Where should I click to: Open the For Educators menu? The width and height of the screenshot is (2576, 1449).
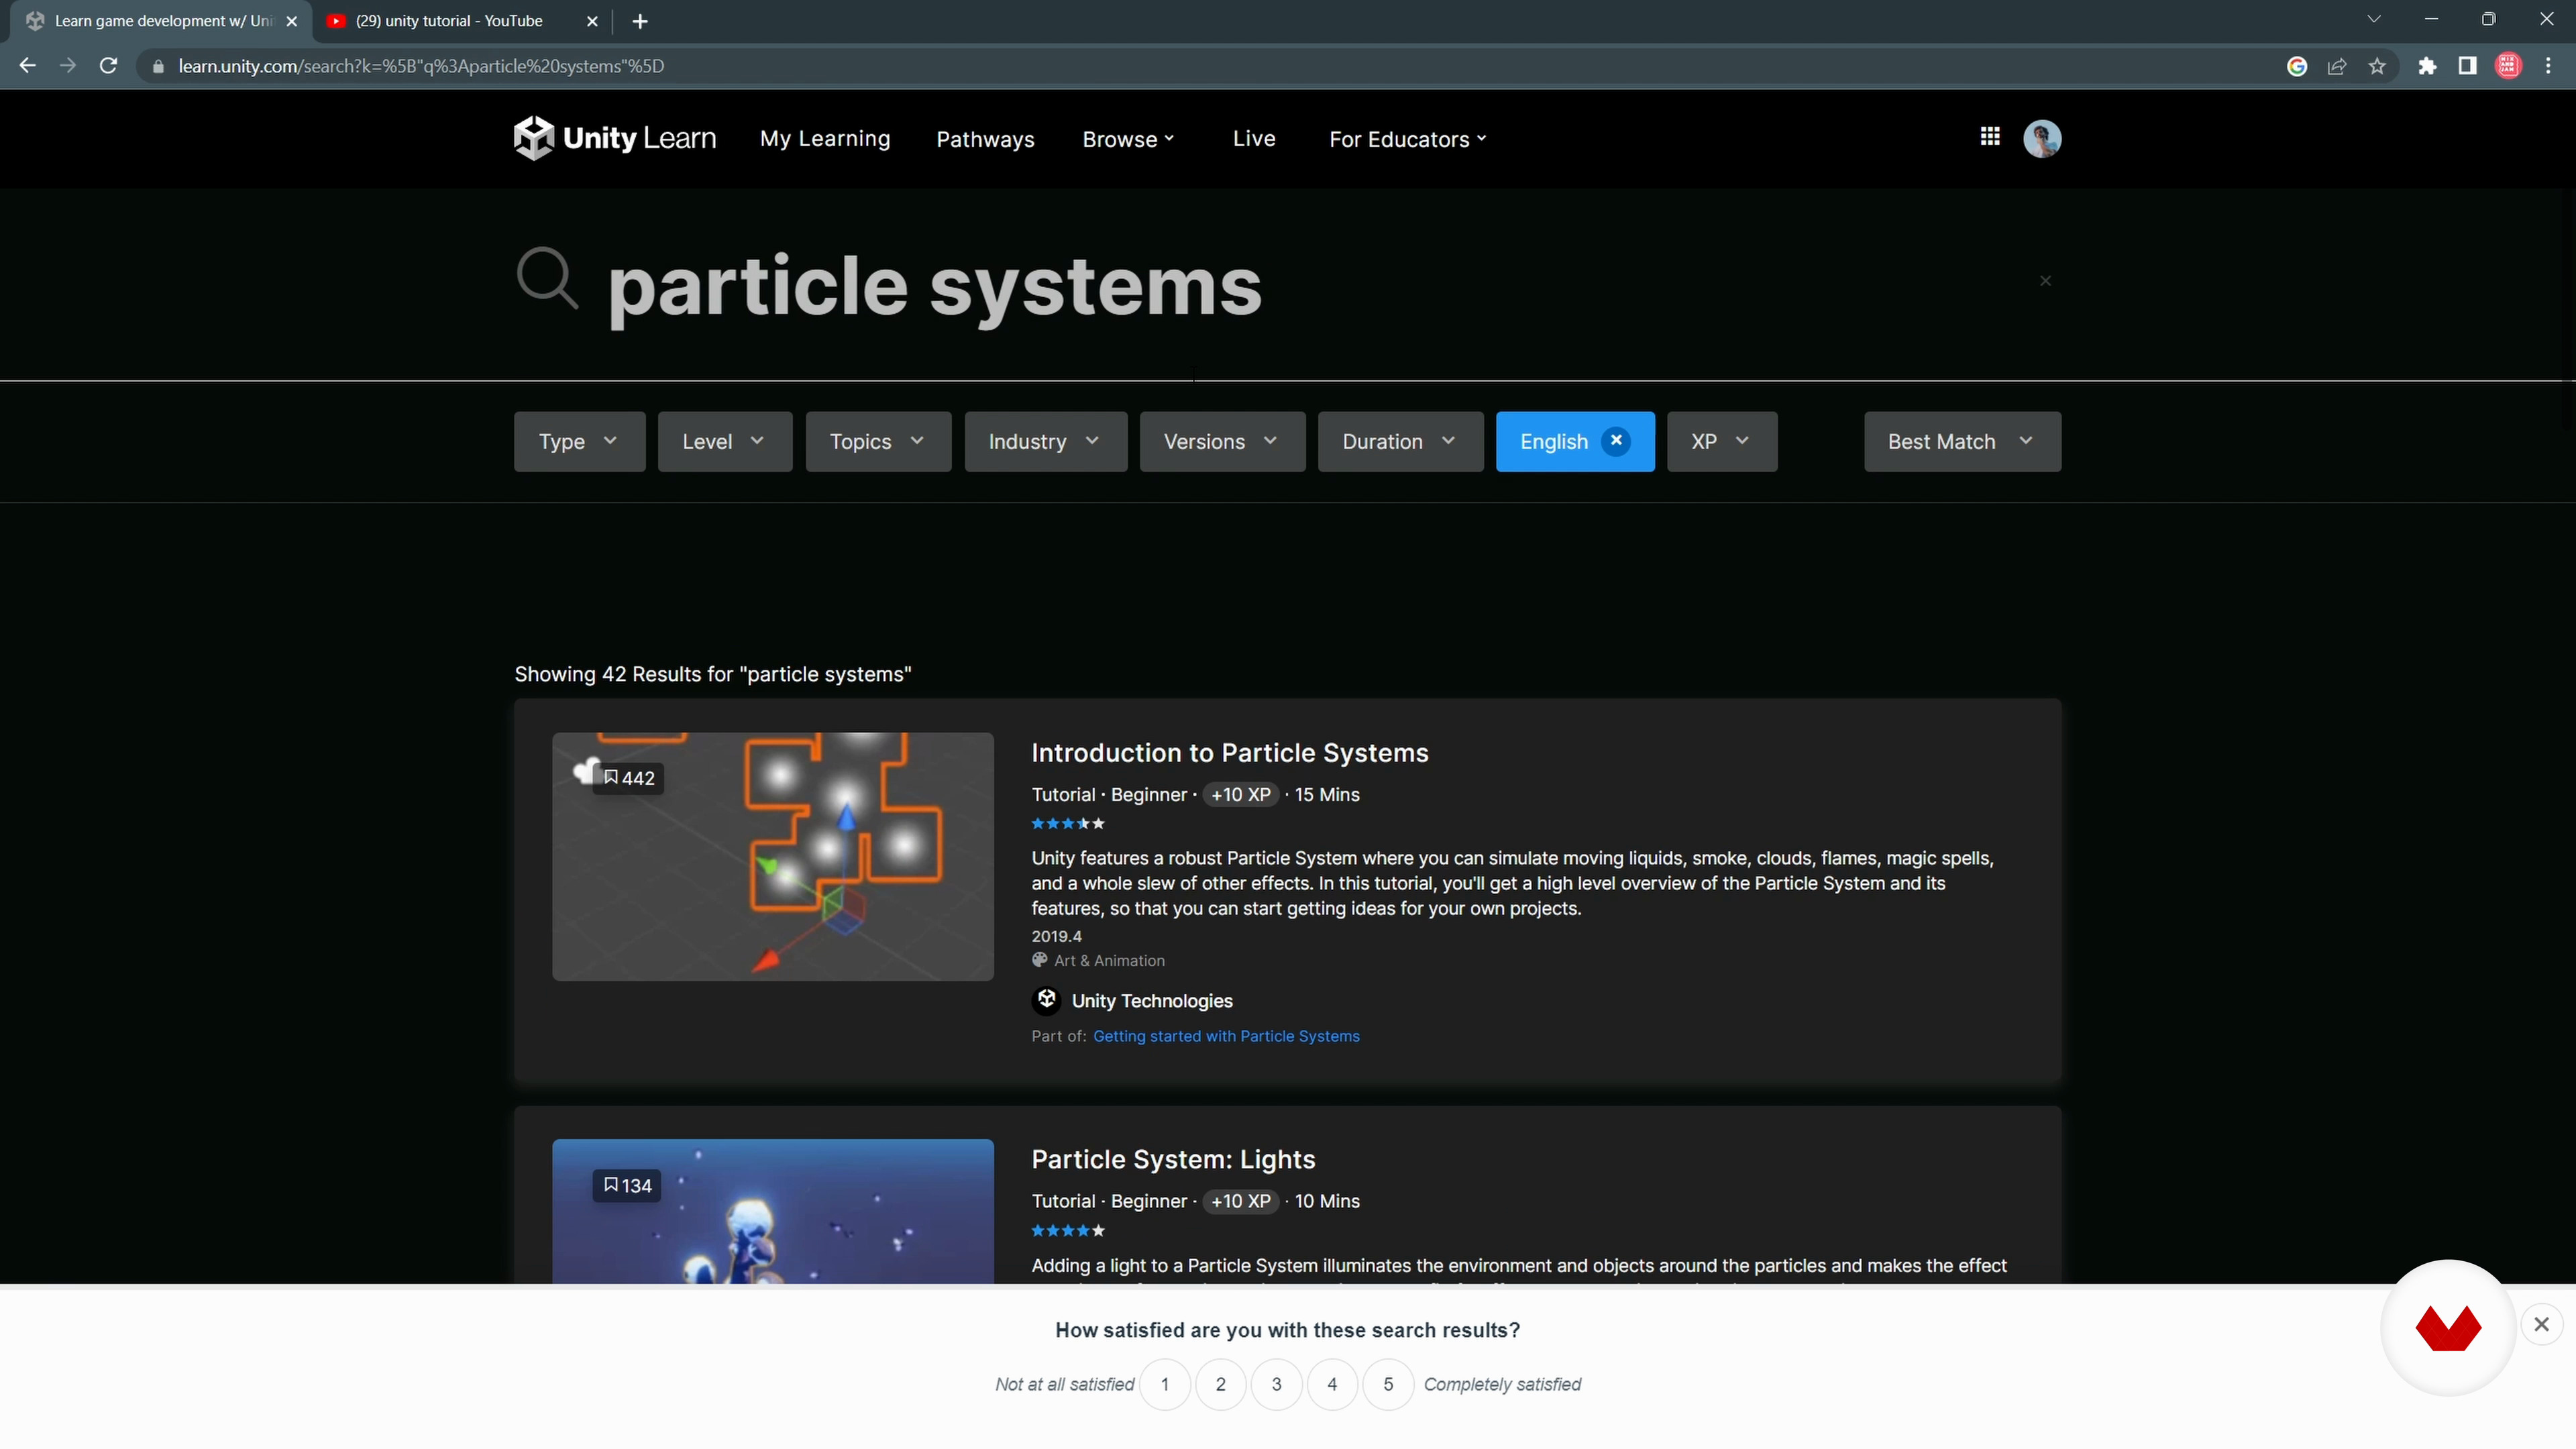[1407, 139]
